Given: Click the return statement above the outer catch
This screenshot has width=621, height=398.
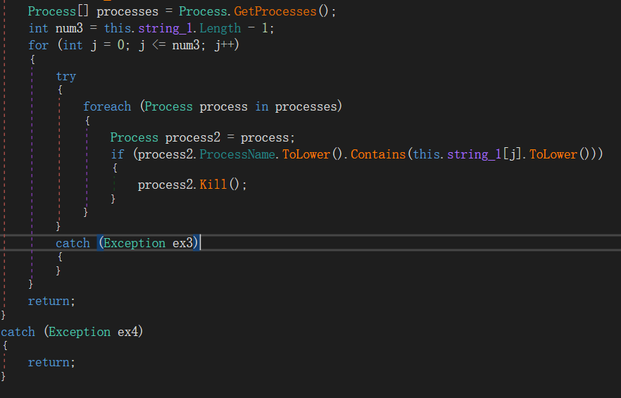Looking at the screenshot, I should [51, 301].
